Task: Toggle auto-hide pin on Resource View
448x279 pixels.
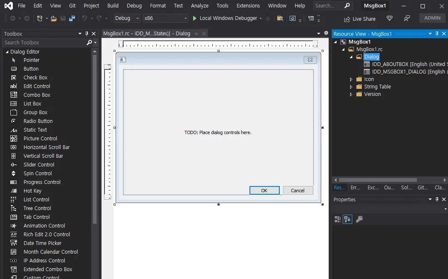Action: coord(437,34)
